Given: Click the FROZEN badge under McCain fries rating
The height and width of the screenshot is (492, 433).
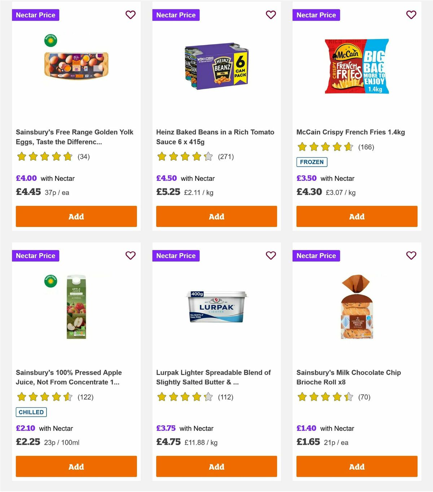Looking at the screenshot, I should pos(312,162).
